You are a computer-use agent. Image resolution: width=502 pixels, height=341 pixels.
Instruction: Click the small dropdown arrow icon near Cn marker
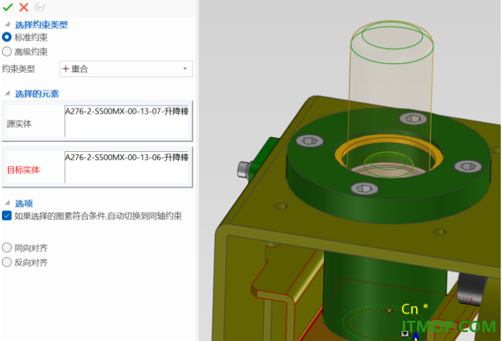(405, 333)
